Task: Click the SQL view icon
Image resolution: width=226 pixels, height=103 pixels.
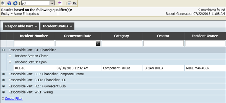Action: [x=72, y=3]
